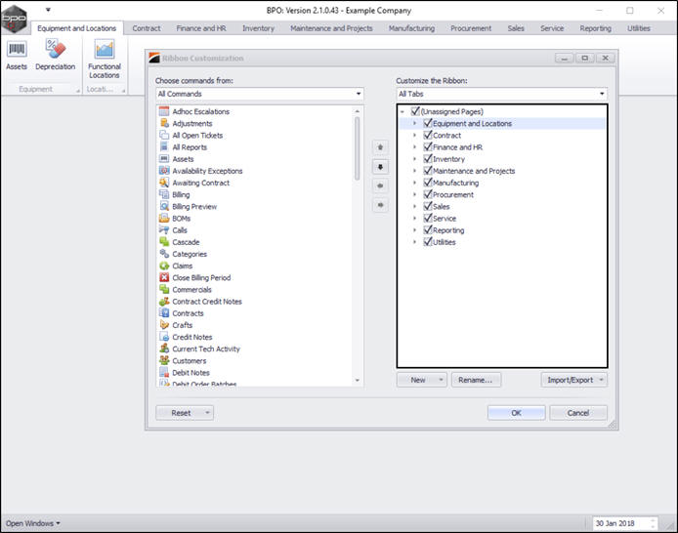The height and width of the screenshot is (533, 678).
Task: Uncheck the (Unassigned Pages) checkbox
Action: [x=415, y=111]
